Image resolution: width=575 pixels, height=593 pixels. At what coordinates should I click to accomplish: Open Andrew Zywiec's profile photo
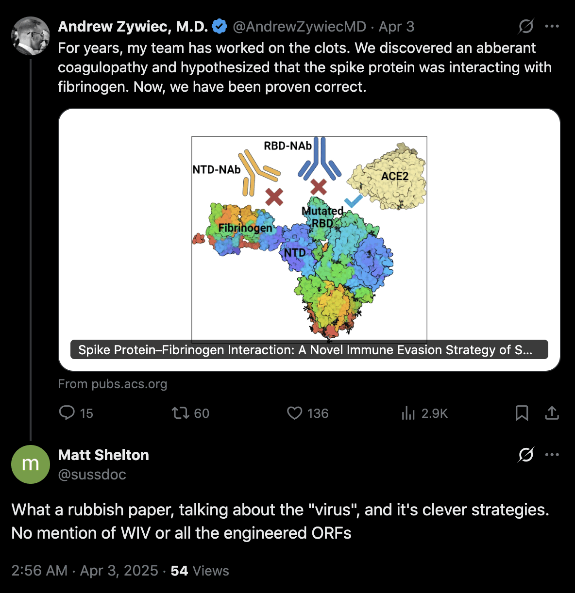click(30, 36)
